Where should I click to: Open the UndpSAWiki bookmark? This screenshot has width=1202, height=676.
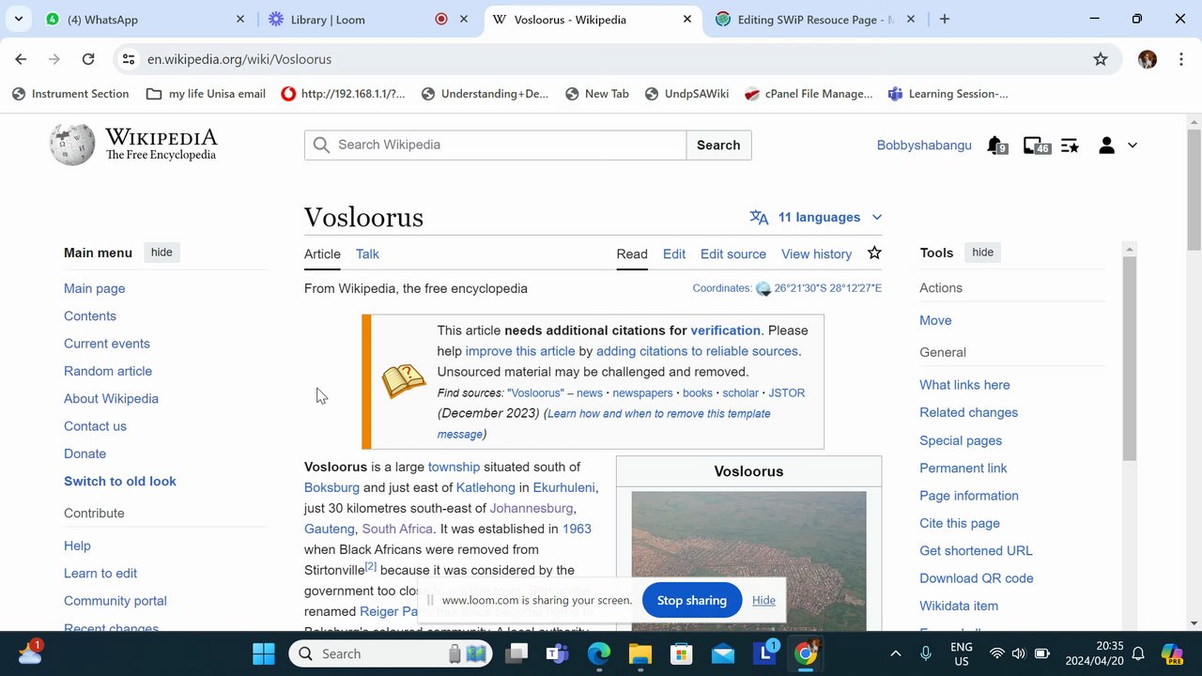pyautogui.click(x=686, y=94)
